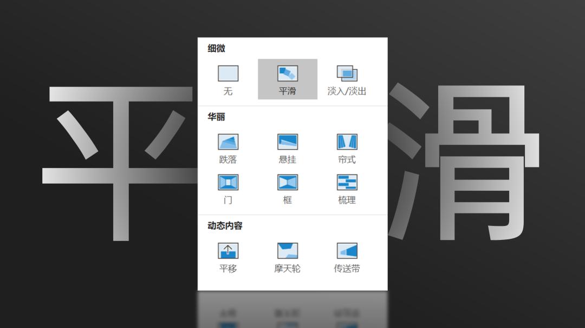Click the 无 label text
This screenshot has height=328, width=585.
pyautogui.click(x=227, y=91)
